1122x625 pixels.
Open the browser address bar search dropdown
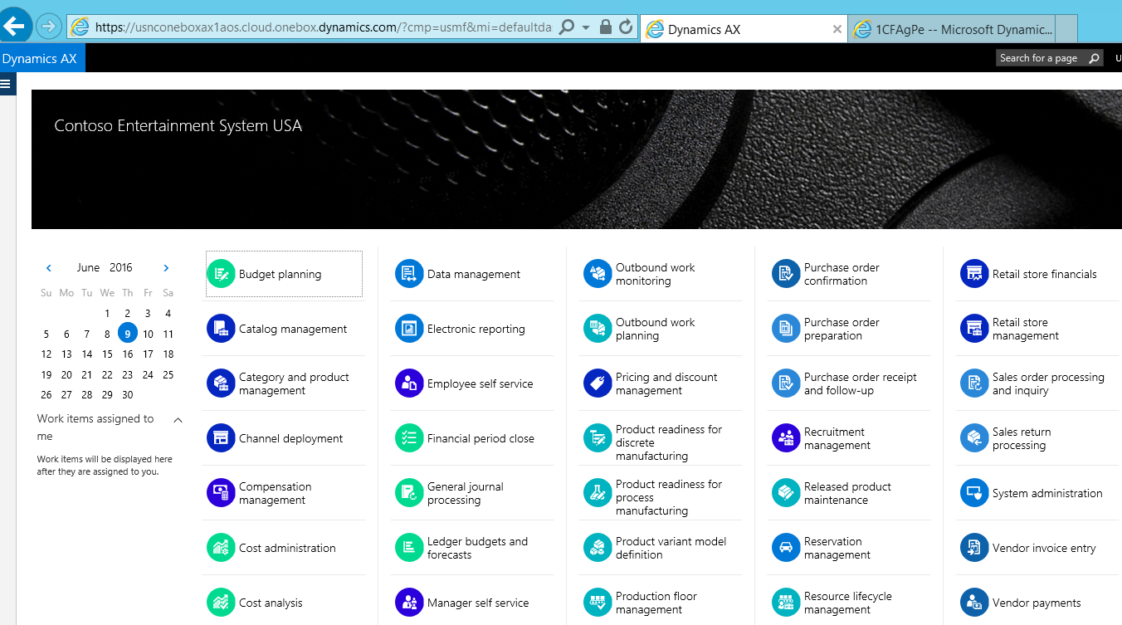(586, 27)
